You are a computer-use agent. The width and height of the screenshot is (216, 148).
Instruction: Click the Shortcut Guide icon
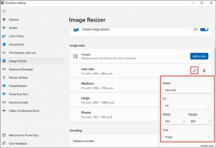pyautogui.click(x=4, y=102)
